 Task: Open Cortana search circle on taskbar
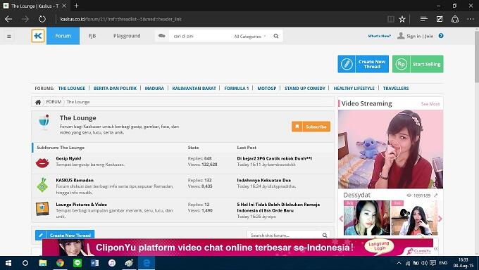25,263
